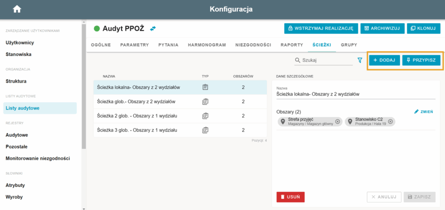Image resolution: width=445 pixels, height=210 pixels.
Task: Click type icon for Ścieżka glob.- Obszary row
Action: point(205,101)
